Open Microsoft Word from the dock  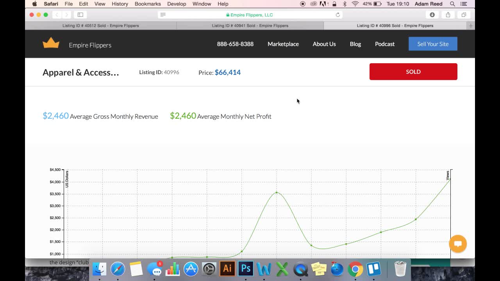(x=264, y=269)
